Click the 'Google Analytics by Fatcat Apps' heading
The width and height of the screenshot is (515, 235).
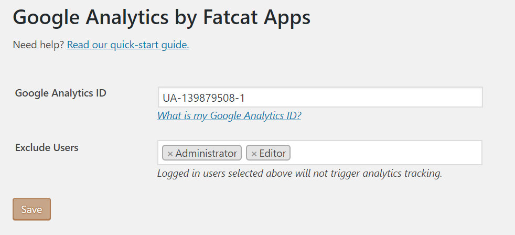click(162, 18)
